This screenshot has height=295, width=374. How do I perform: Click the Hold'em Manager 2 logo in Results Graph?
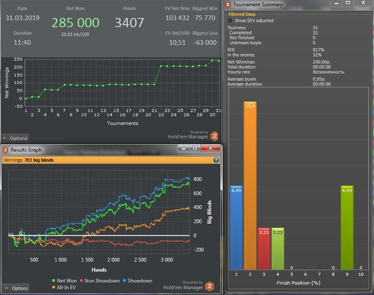point(209,286)
